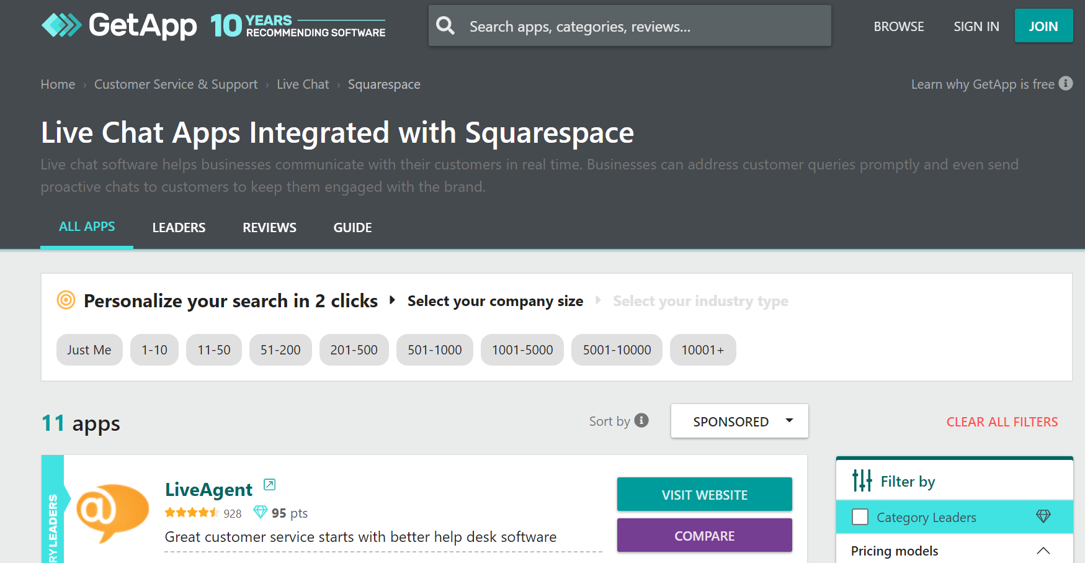Select 11-50 company size

click(214, 350)
